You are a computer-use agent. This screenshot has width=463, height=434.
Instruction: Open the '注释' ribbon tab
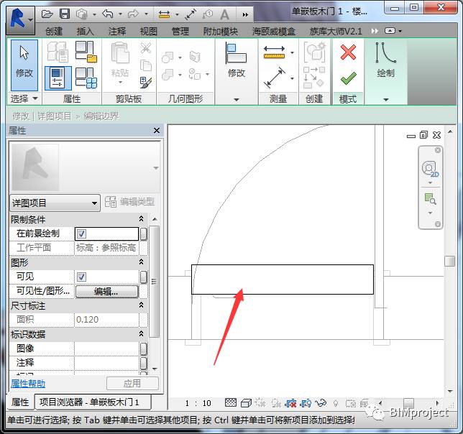[x=117, y=31]
